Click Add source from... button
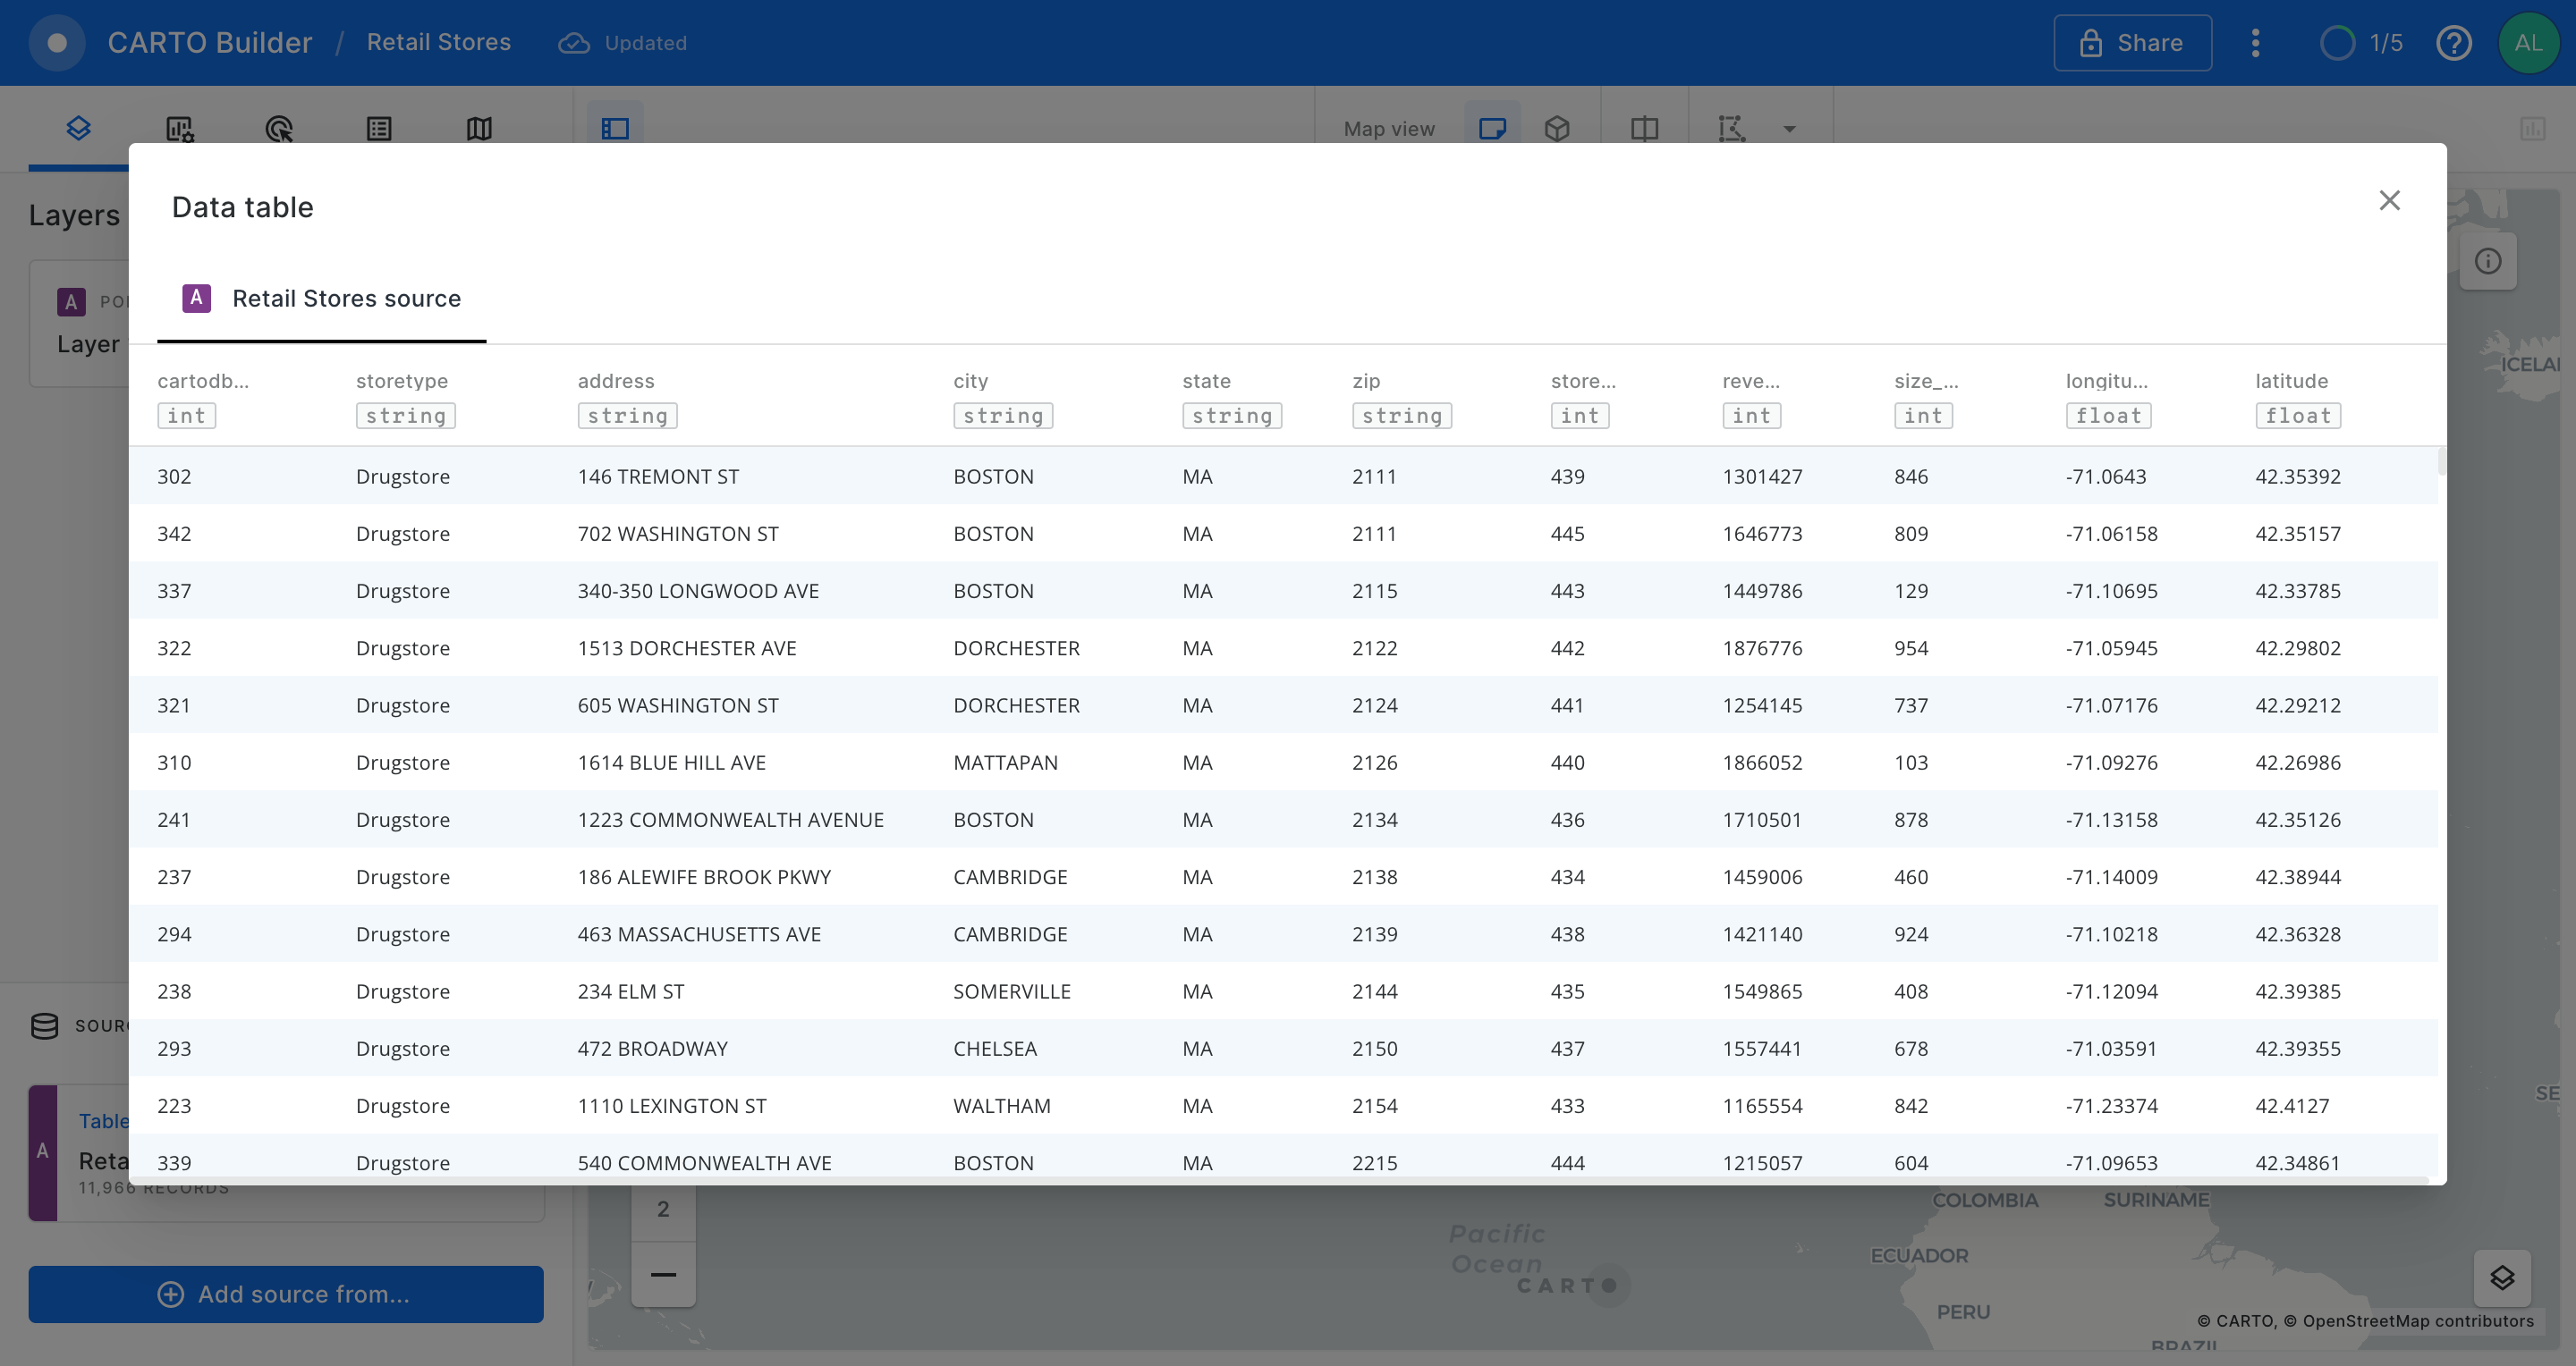 285,1294
